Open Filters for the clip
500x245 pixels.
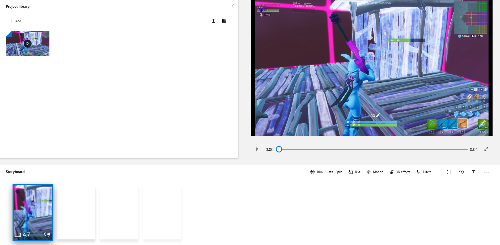(x=424, y=172)
